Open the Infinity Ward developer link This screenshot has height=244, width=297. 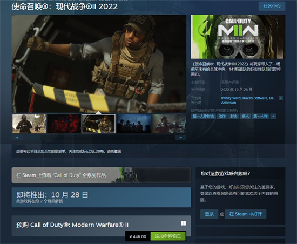coord(231,98)
